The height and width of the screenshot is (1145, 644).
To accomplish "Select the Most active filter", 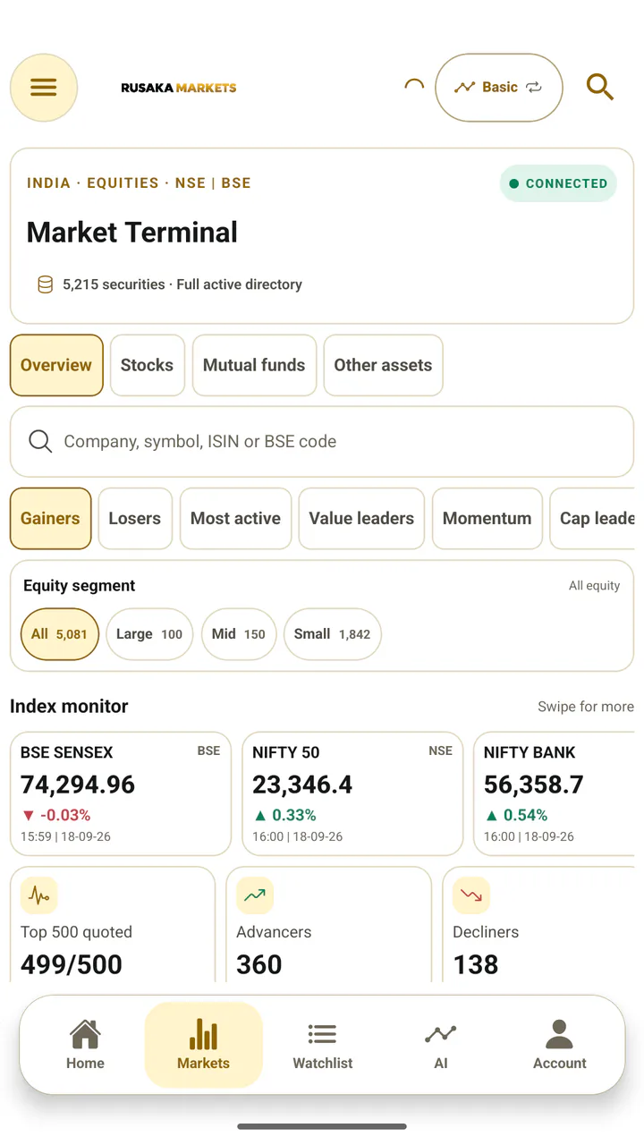I will pyautogui.click(x=236, y=518).
